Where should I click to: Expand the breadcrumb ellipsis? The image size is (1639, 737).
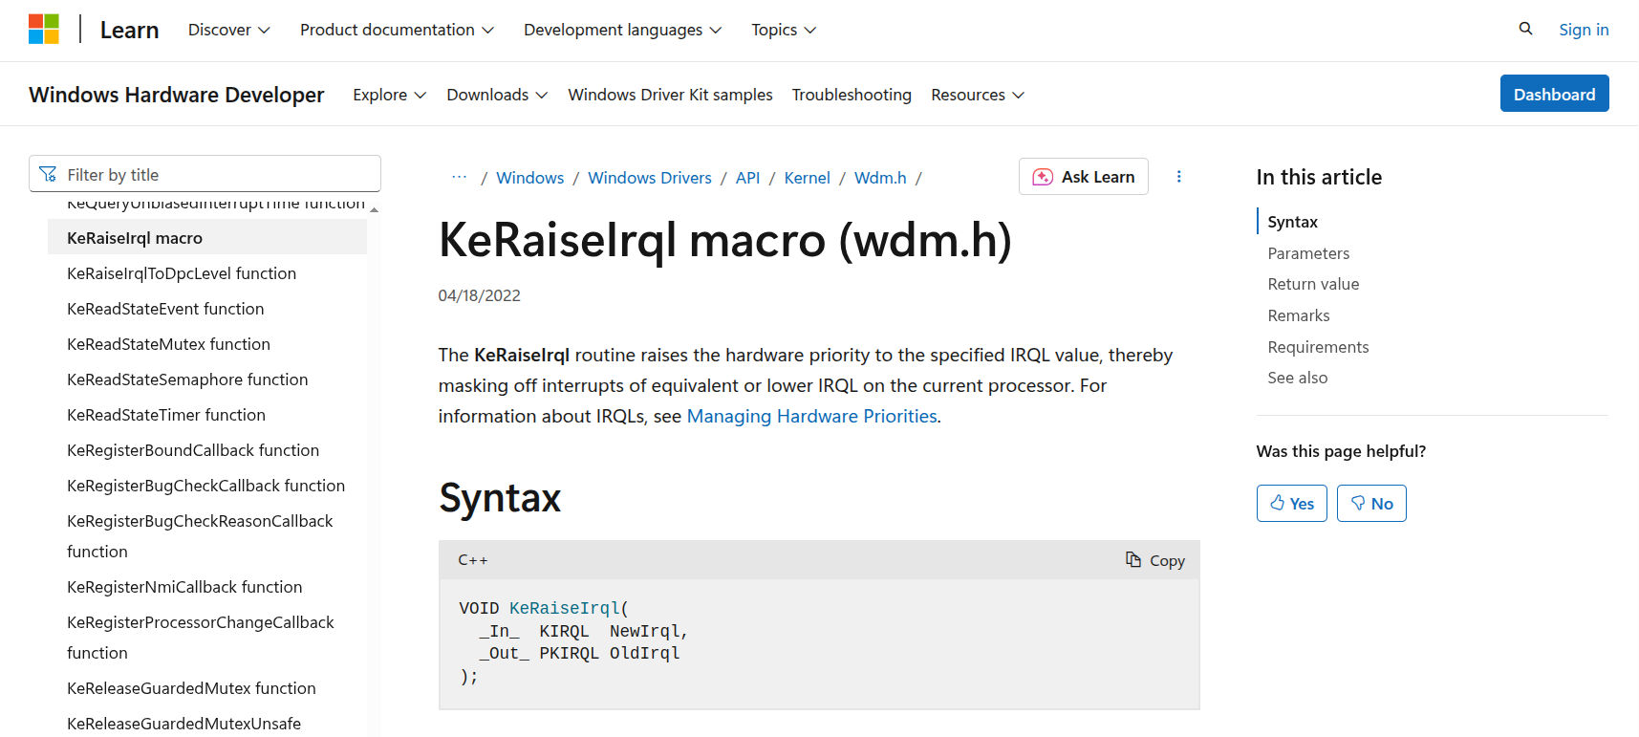click(x=459, y=177)
